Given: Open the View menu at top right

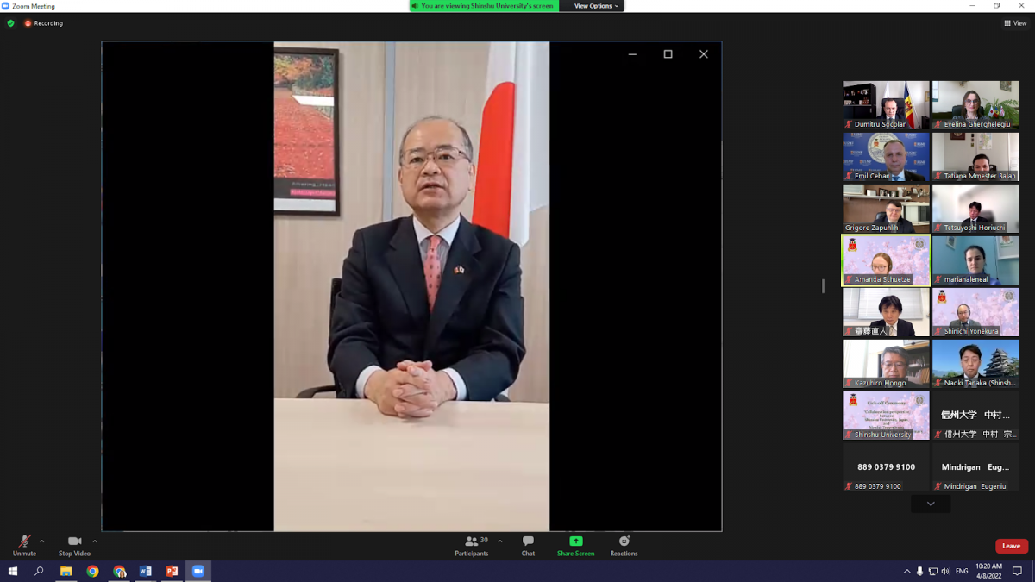Looking at the screenshot, I should (1015, 23).
